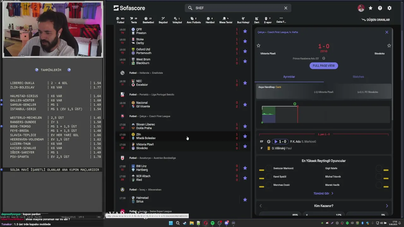Image resolution: width=404 pixels, height=227 pixels.
Task: Open the settings gear icon
Action: 389,8
